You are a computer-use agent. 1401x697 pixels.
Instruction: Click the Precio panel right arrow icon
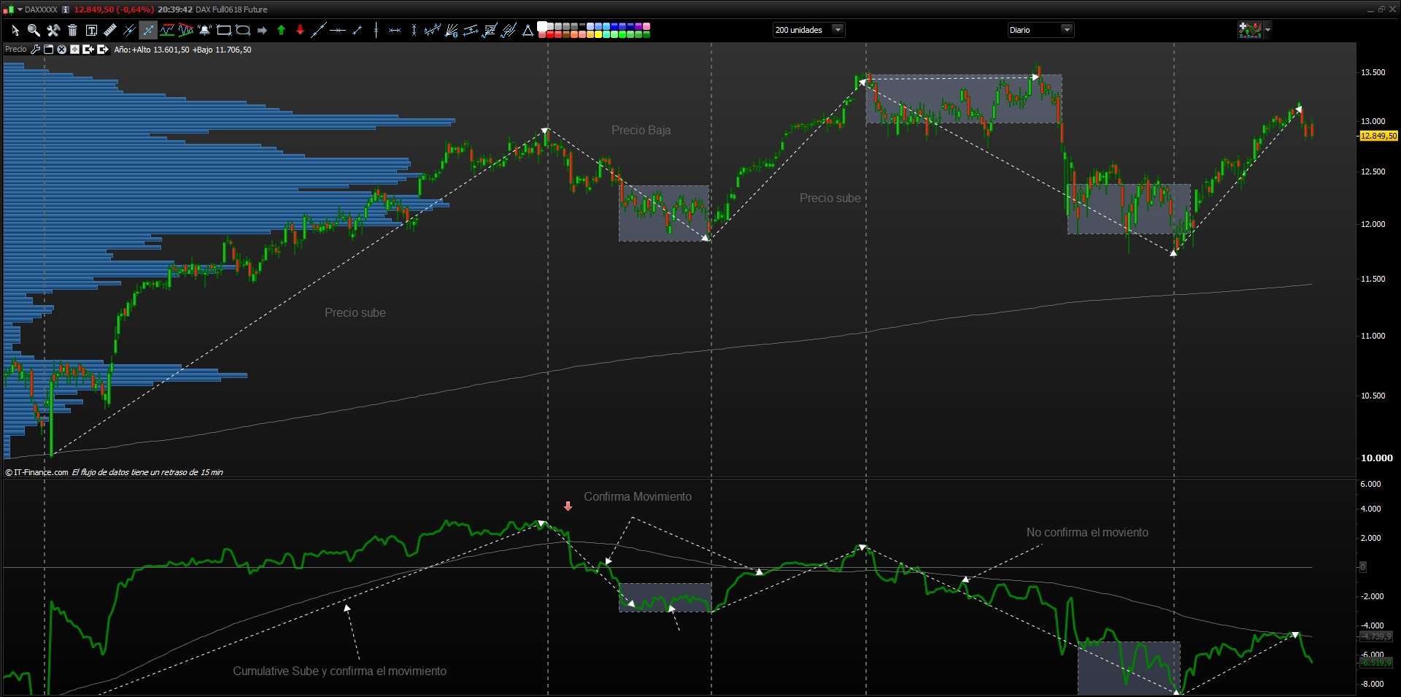103,50
